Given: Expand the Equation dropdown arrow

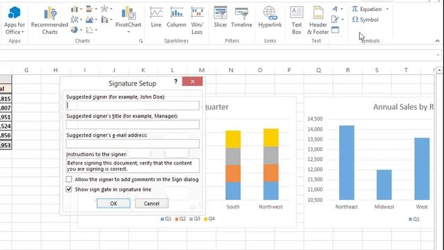Looking at the screenshot, I should tap(387, 9).
